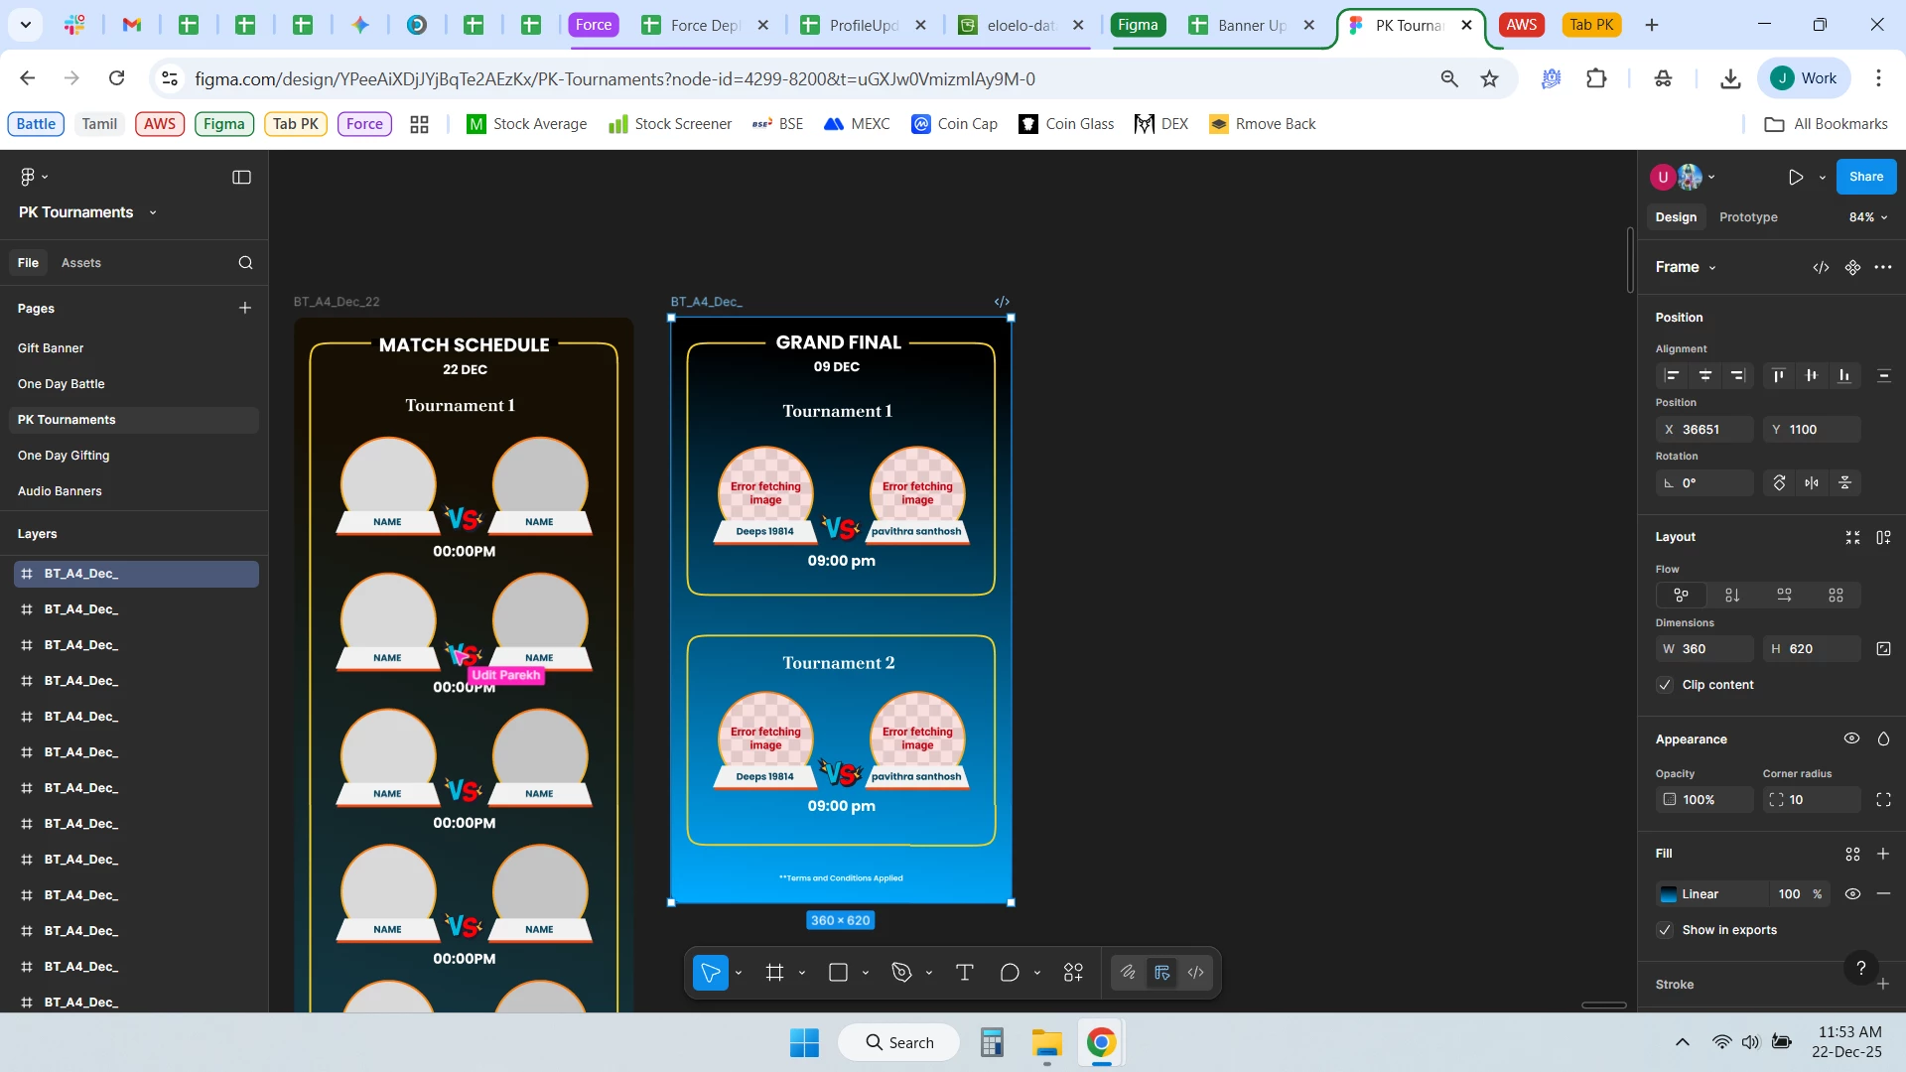Select the Text tool in bottom toolbar
Screen dimensions: 1906x1072
click(x=964, y=973)
